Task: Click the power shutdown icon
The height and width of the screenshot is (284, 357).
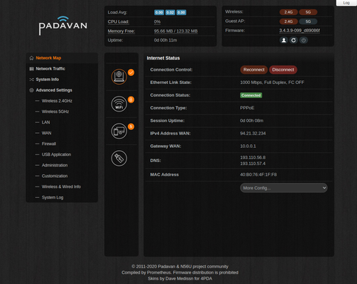Action: (x=303, y=40)
